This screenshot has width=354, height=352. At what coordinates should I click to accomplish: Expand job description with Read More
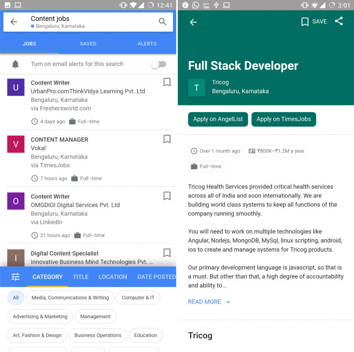pyautogui.click(x=209, y=302)
